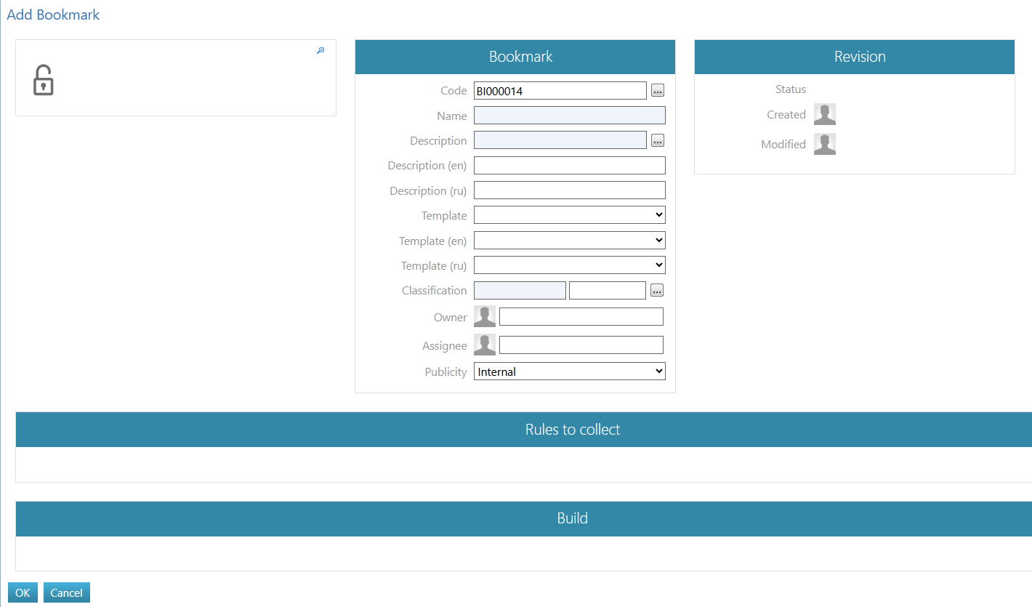Image resolution: width=1032 pixels, height=607 pixels.
Task: Open the Publicity dropdown set to Internal
Action: pyautogui.click(x=569, y=371)
